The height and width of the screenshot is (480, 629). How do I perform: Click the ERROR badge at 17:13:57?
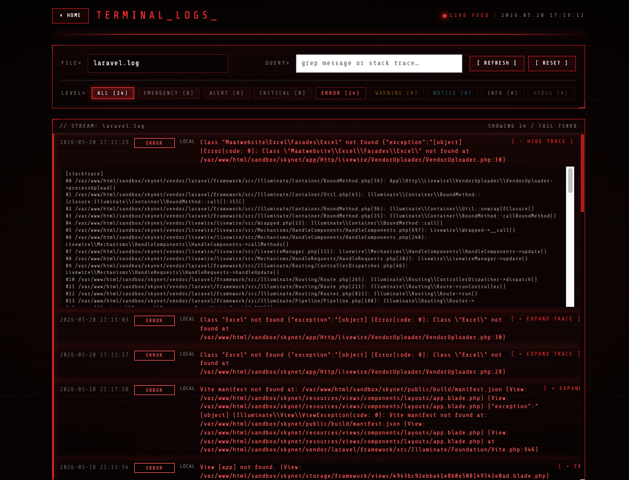click(x=155, y=356)
